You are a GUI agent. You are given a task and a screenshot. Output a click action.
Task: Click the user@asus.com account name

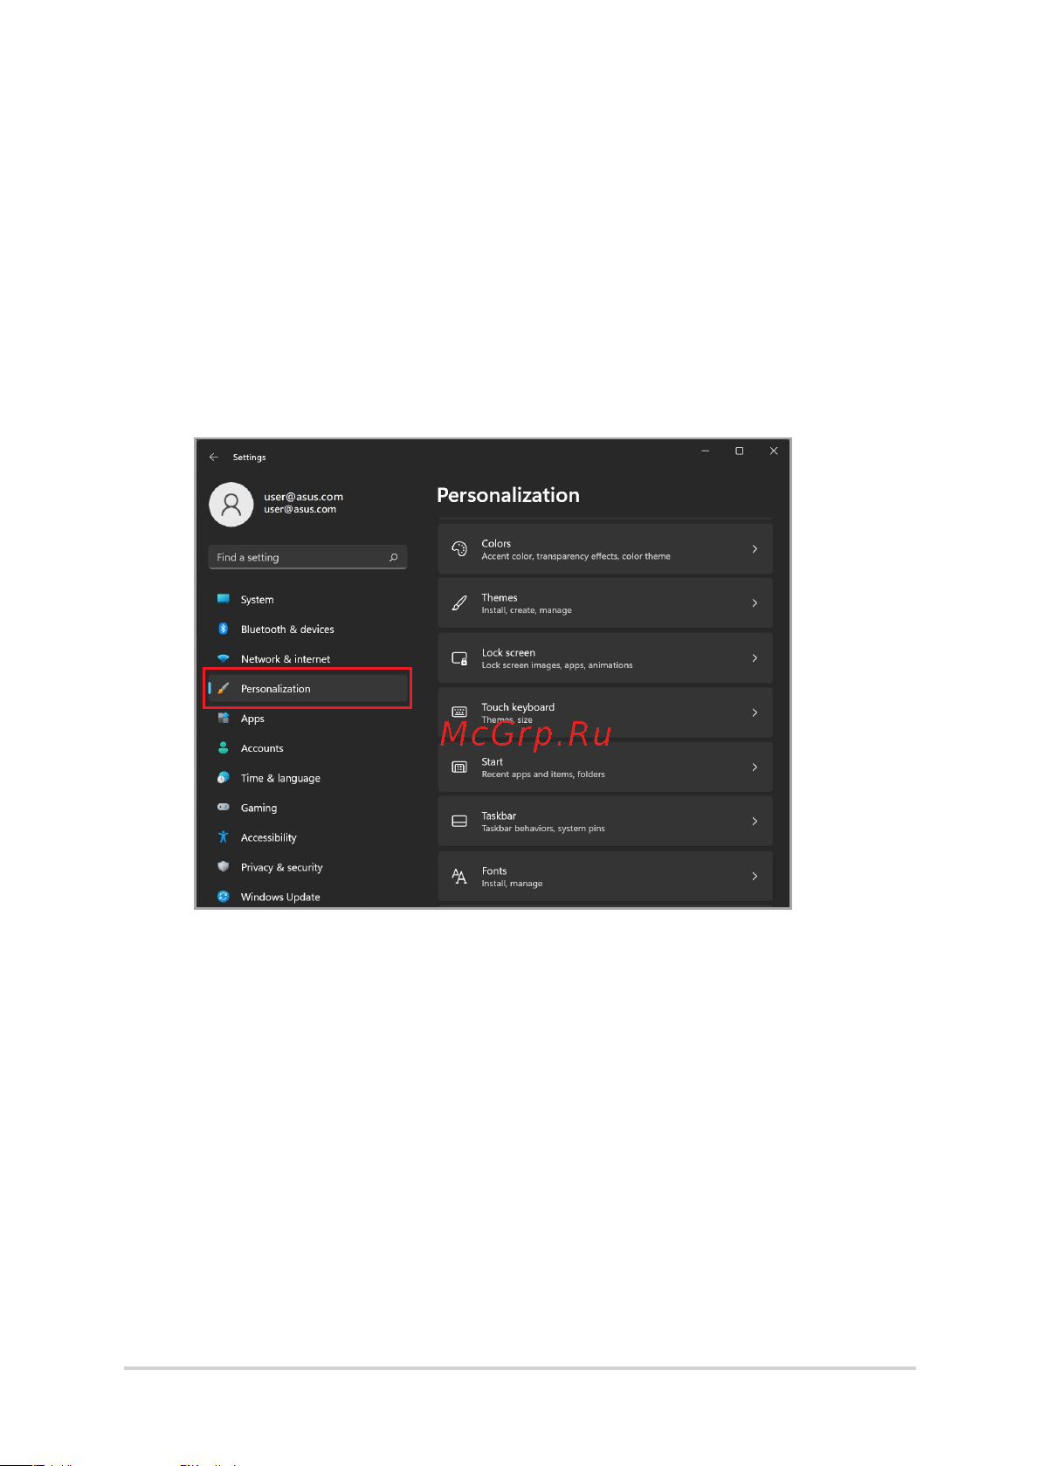point(303,496)
